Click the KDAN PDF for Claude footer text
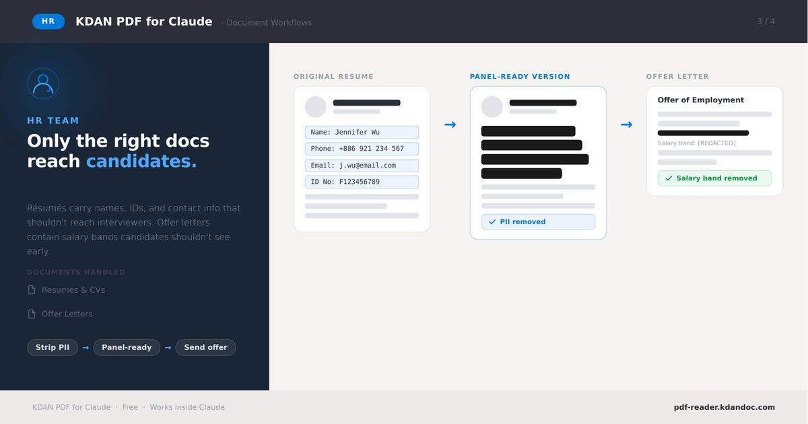808x424 pixels. pyautogui.click(x=71, y=407)
